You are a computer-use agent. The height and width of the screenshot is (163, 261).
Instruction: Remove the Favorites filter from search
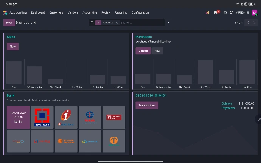pyautogui.click(x=117, y=23)
